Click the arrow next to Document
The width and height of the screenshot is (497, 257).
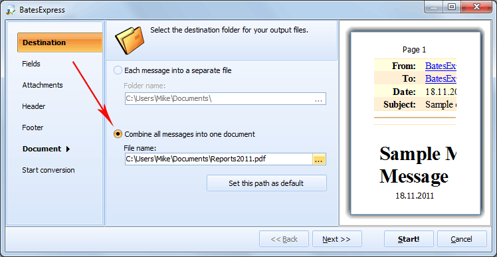[x=68, y=149]
